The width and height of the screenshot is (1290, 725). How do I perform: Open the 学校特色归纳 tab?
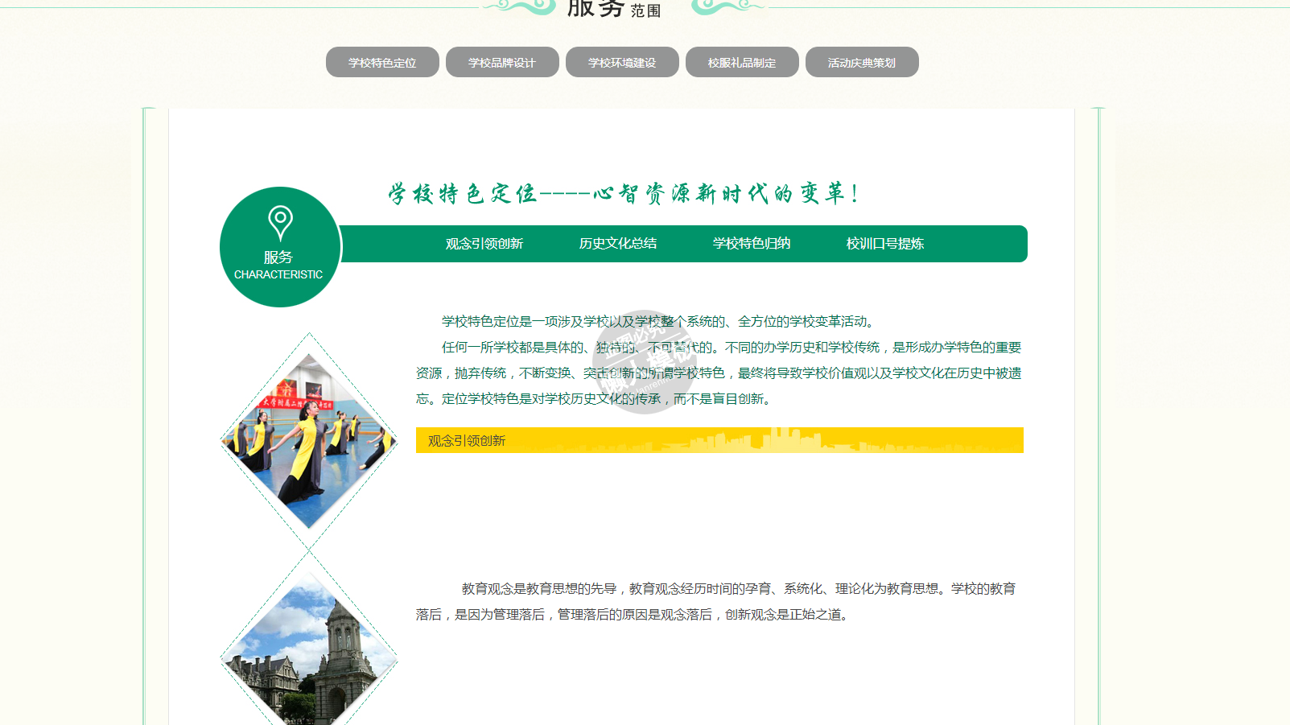click(752, 244)
